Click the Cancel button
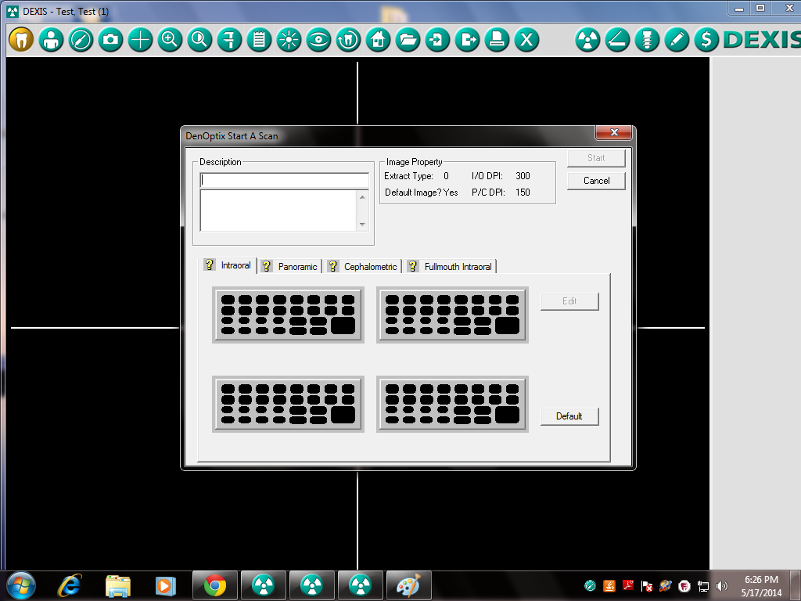Screen dimensions: 801x601 point(596,181)
